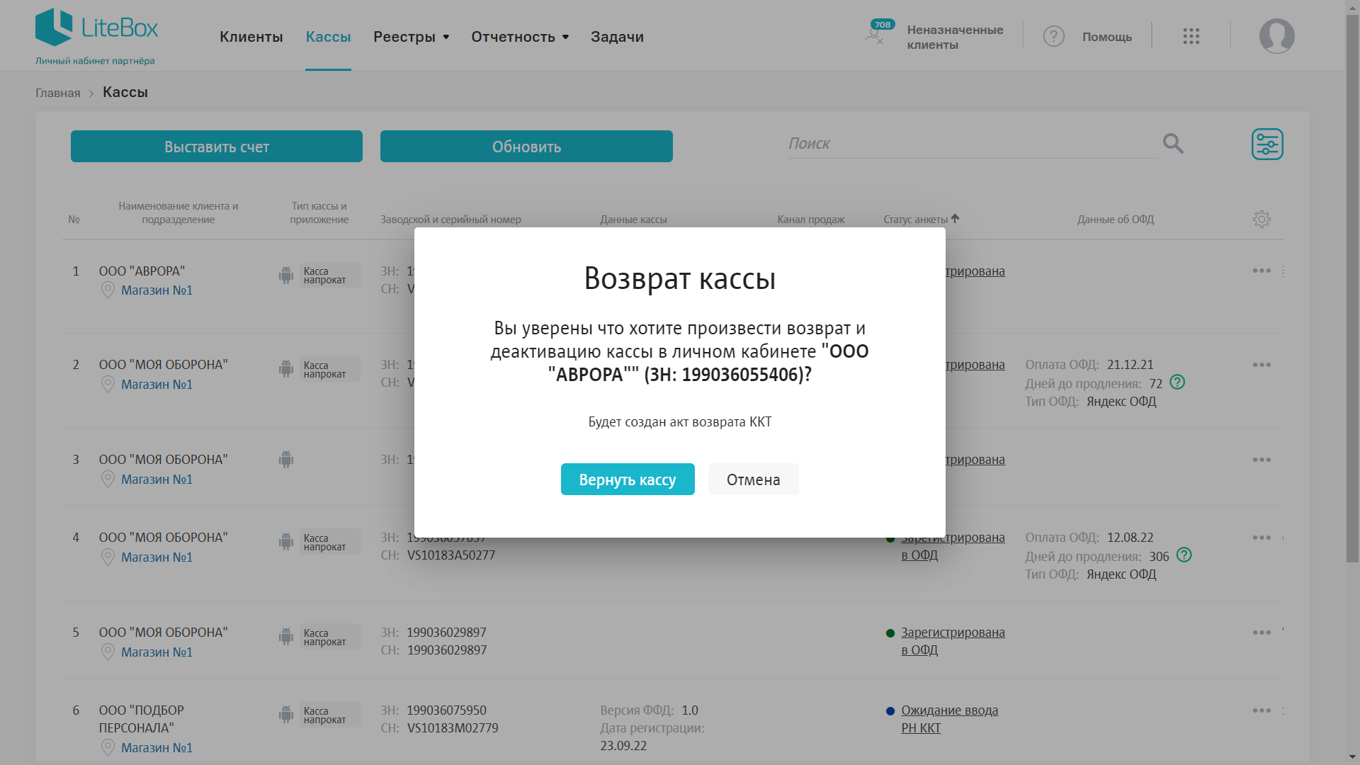Click serial number 199036029897 ЗН value

click(x=446, y=633)
